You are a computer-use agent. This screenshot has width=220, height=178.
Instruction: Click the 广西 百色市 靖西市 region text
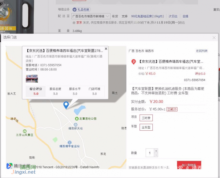(x=141, y=51)
